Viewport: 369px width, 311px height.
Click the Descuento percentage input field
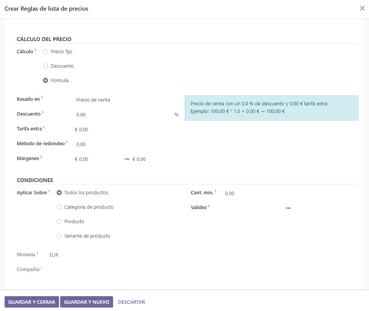click(x=122, y=115)
